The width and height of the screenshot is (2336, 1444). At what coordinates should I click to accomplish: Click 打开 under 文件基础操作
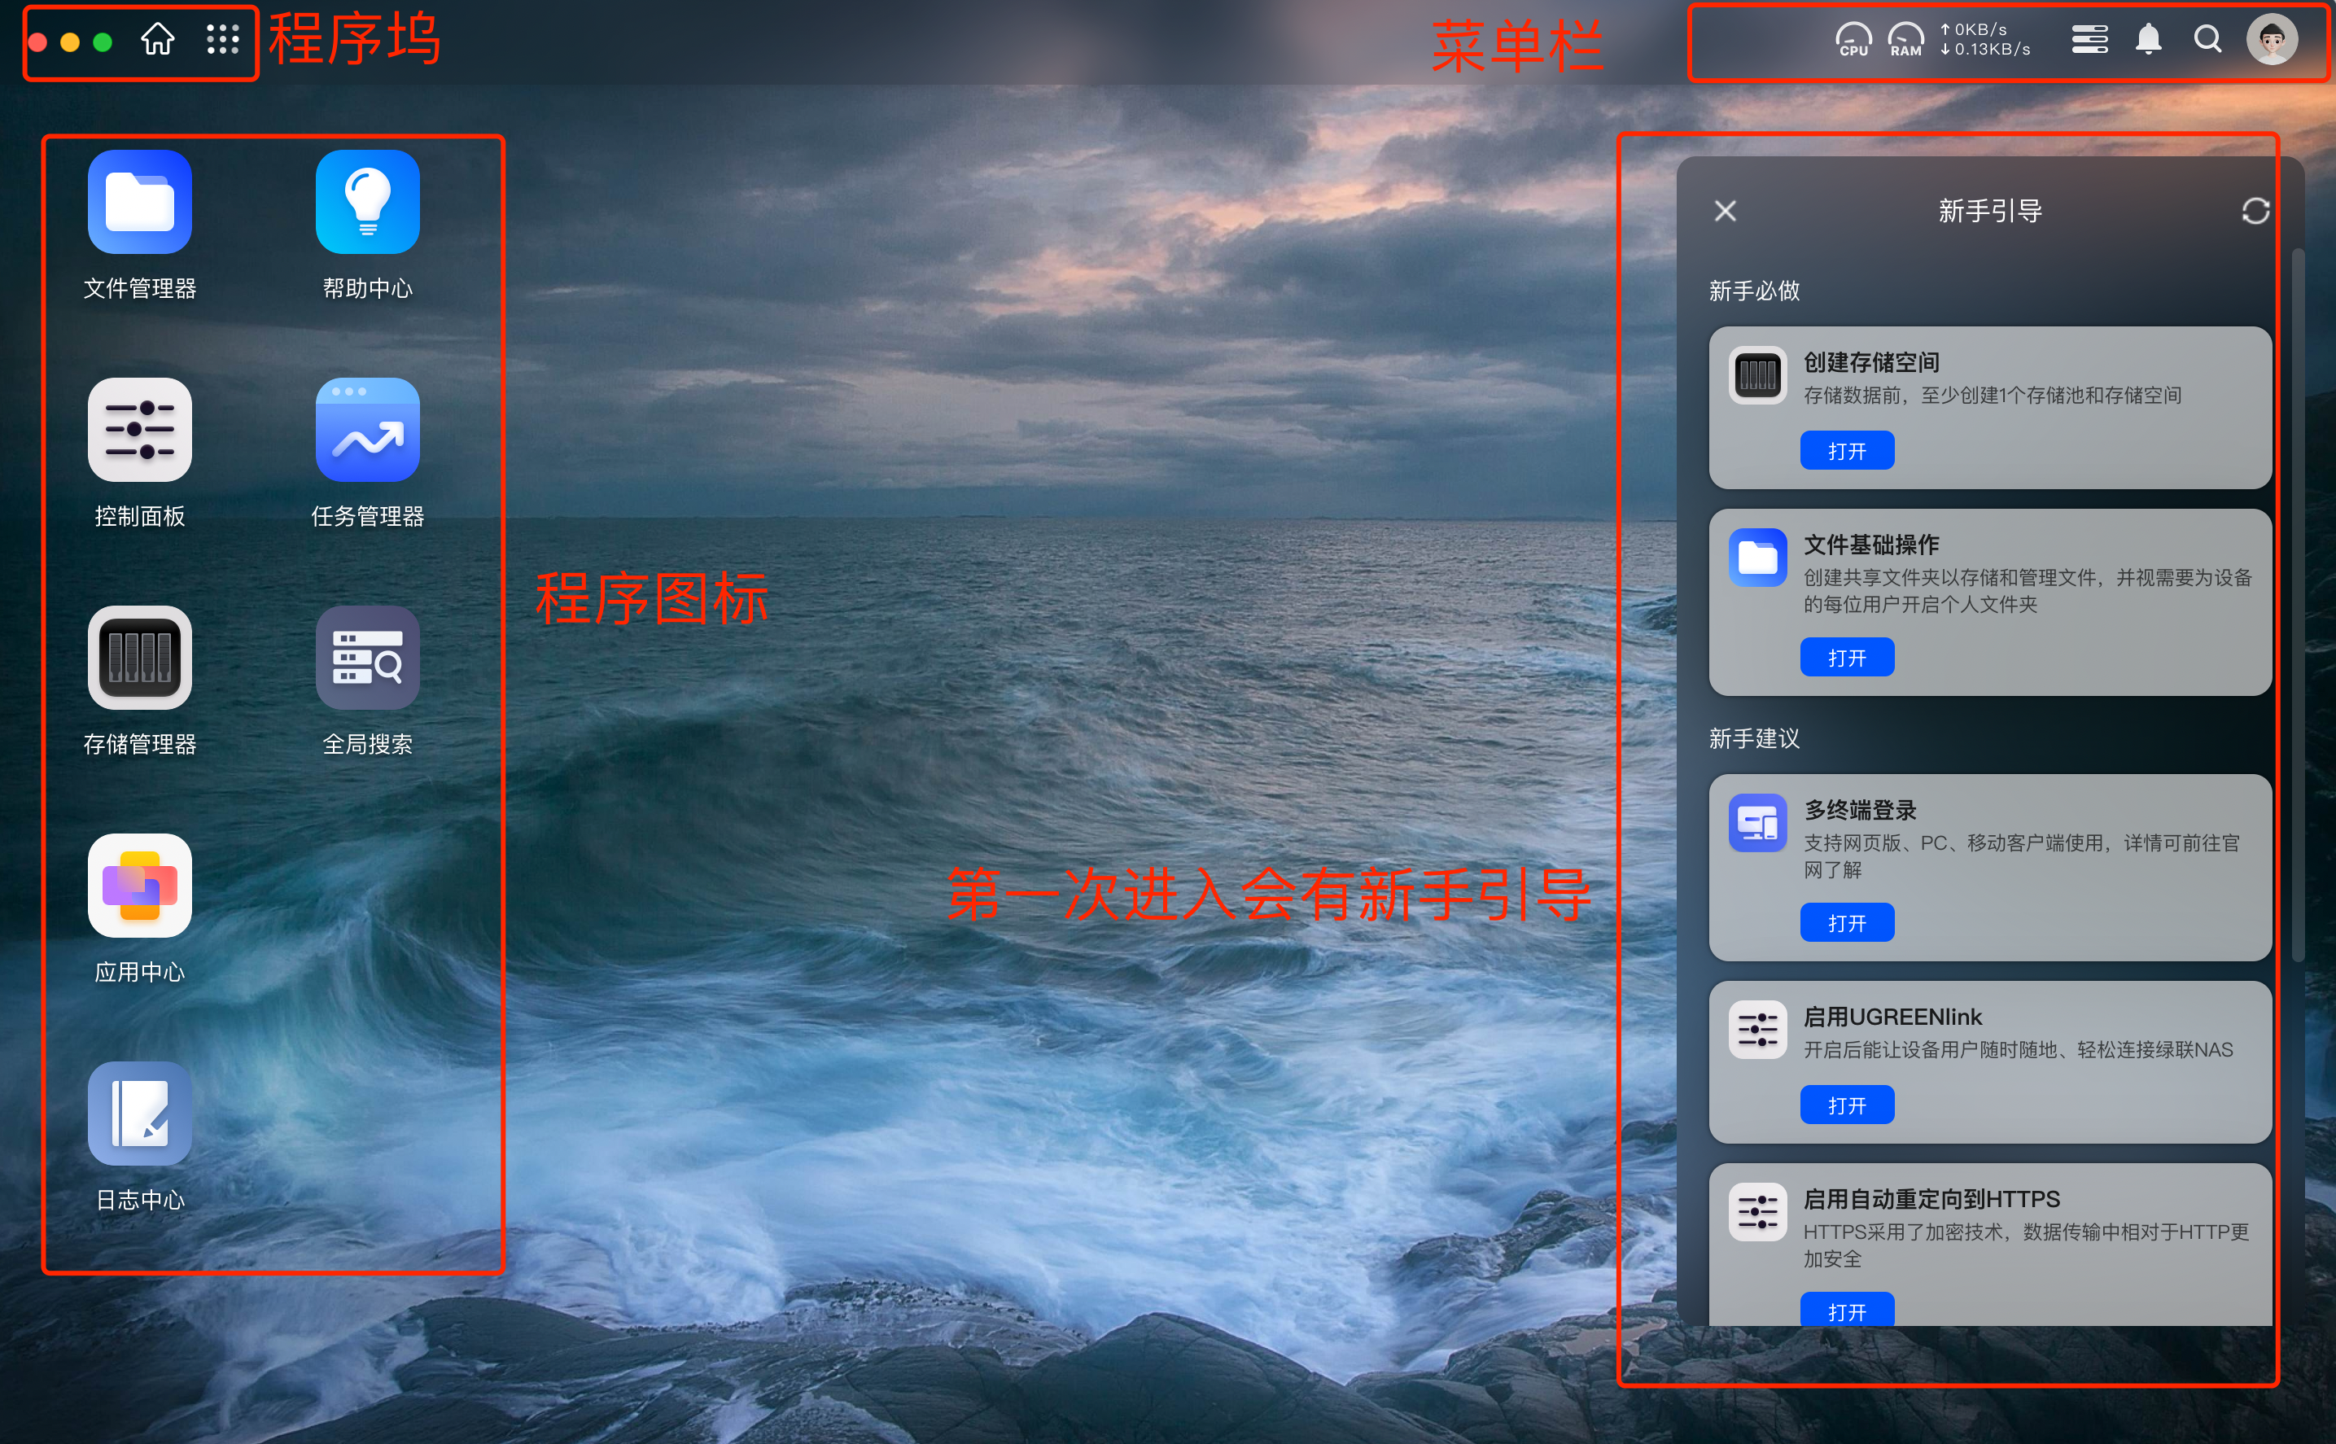click(1847, 658)
